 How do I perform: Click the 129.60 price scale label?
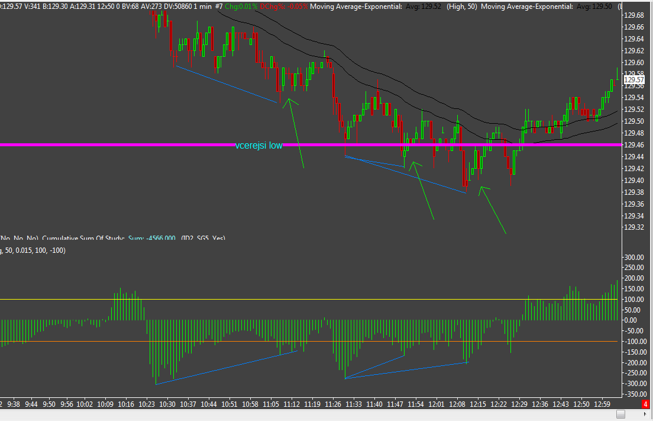(634, 63)
